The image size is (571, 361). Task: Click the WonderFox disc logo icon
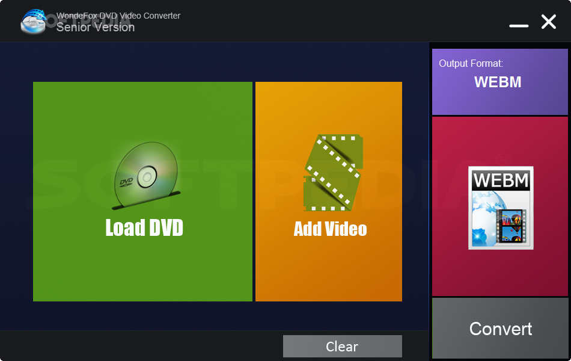coord(34,21)
